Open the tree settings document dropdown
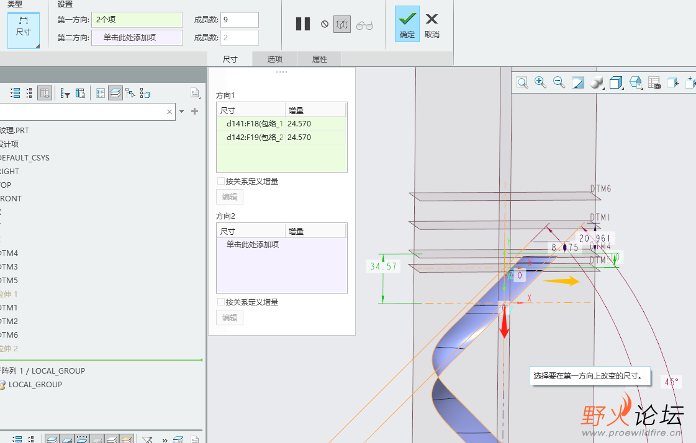The width and height of the screenshot is (696, 443). coord(195,93)
